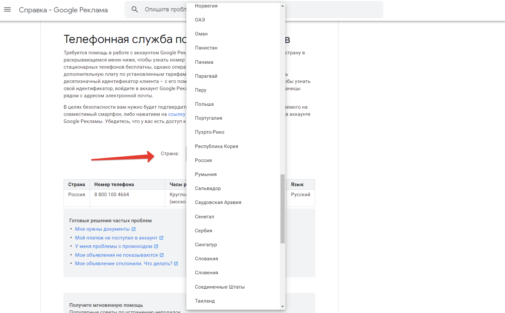
Task: Select Соединенные Штаты option
Action: click(233, 287)
